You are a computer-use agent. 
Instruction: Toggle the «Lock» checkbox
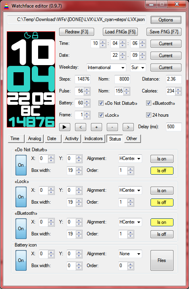click(101, 115)
